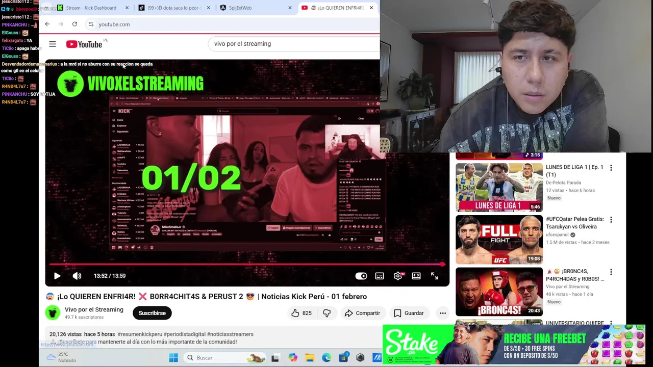Go back in the browser

point(47,24)
